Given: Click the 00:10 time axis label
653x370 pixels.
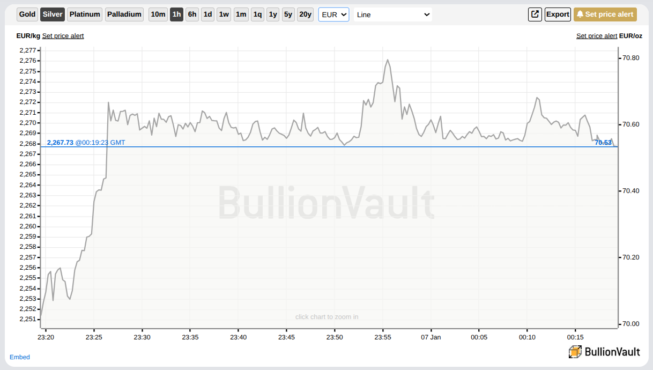Looking at the screenshot, I should [527, 337].
